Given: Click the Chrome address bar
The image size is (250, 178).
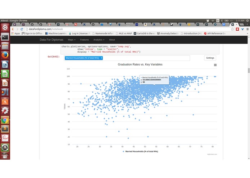Looking at the screenshot, I should click(x=128, y=29).
